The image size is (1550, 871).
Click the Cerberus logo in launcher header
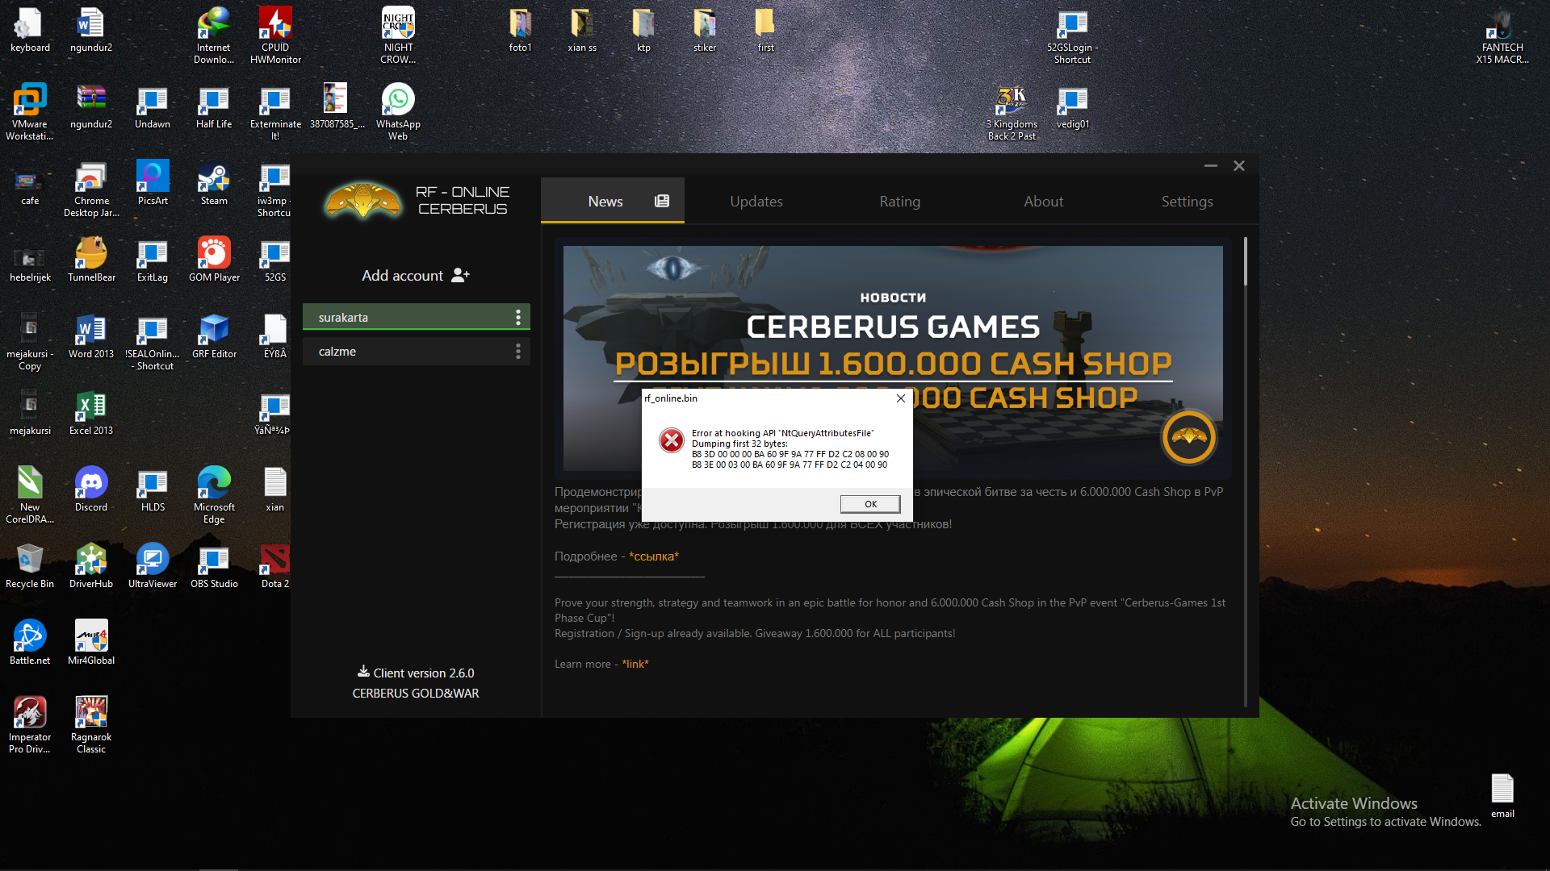tap(362, 200)
